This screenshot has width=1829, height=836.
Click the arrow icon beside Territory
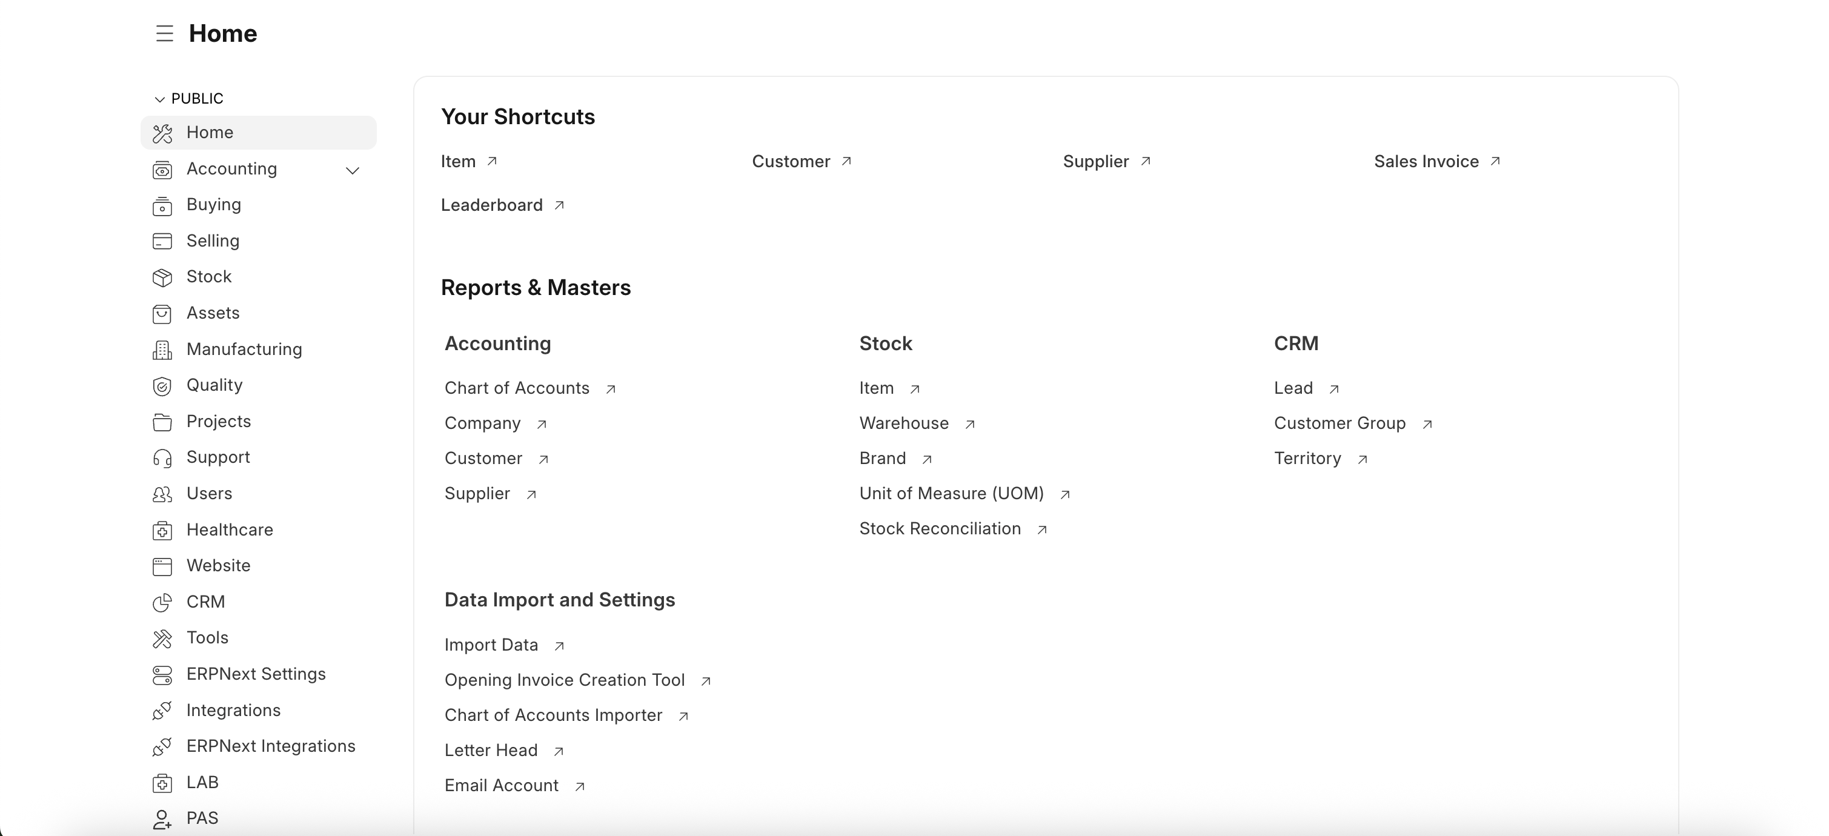(x=1363, y=459)
